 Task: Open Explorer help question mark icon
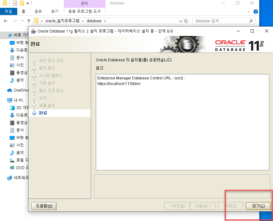(255, 12)
